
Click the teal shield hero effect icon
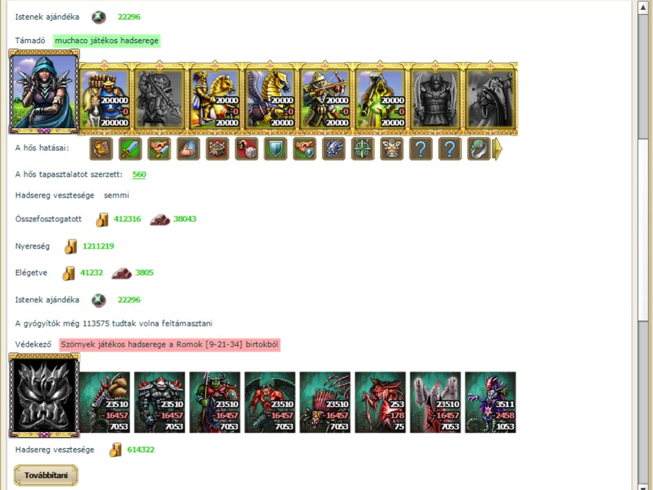pos(276,149)
